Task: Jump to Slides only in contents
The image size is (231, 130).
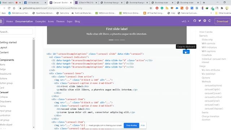Action: tap(207, 40)
